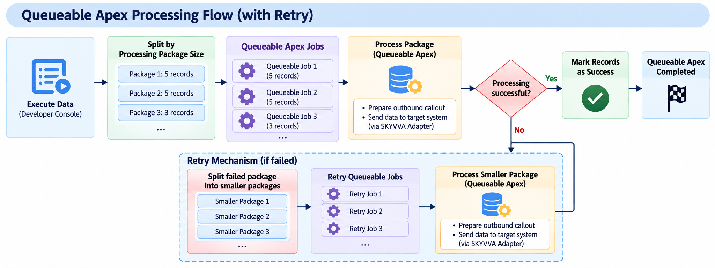Click the red 'No' branch label
The height and width of the screenshot is (268, 715).
coord(519,130)
